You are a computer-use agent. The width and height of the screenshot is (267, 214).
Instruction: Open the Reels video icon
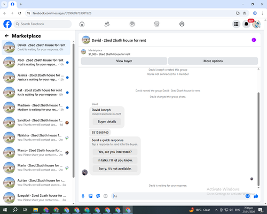[x=132, y=24]
